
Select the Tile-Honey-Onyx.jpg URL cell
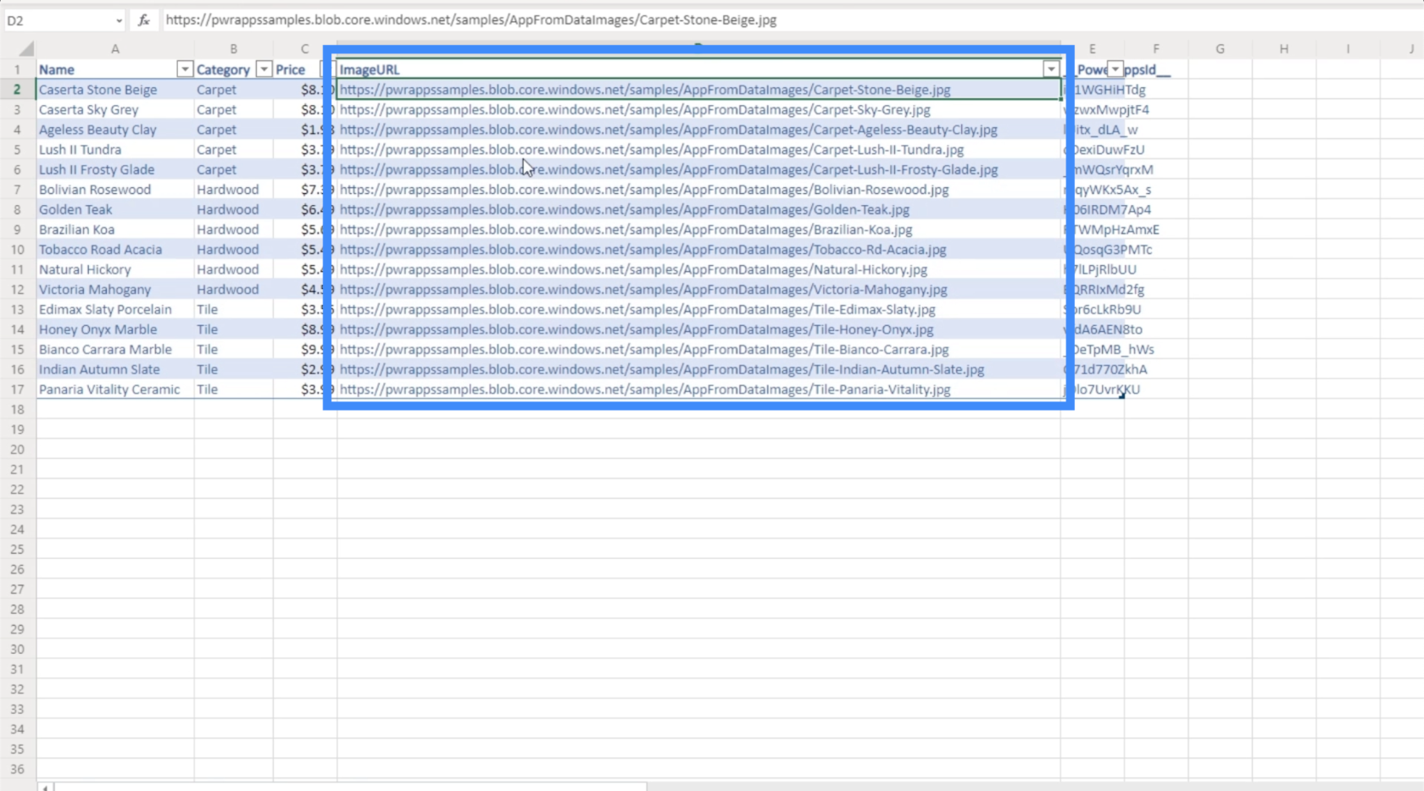pos(698,329)
